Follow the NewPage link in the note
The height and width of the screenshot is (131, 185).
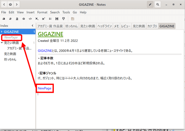(x=45, y=88)
